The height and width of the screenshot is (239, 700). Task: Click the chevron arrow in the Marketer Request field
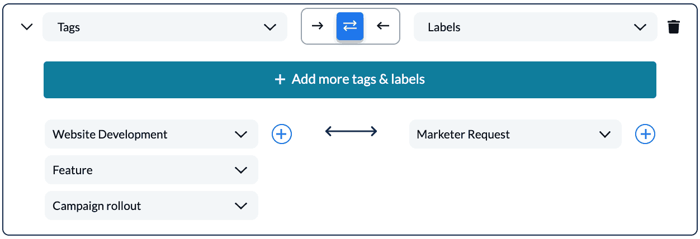[x=604, y=135]
